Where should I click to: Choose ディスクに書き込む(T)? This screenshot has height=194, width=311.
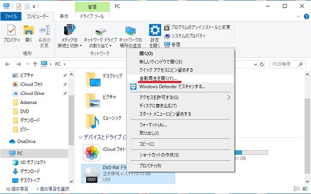pos(180,106)
